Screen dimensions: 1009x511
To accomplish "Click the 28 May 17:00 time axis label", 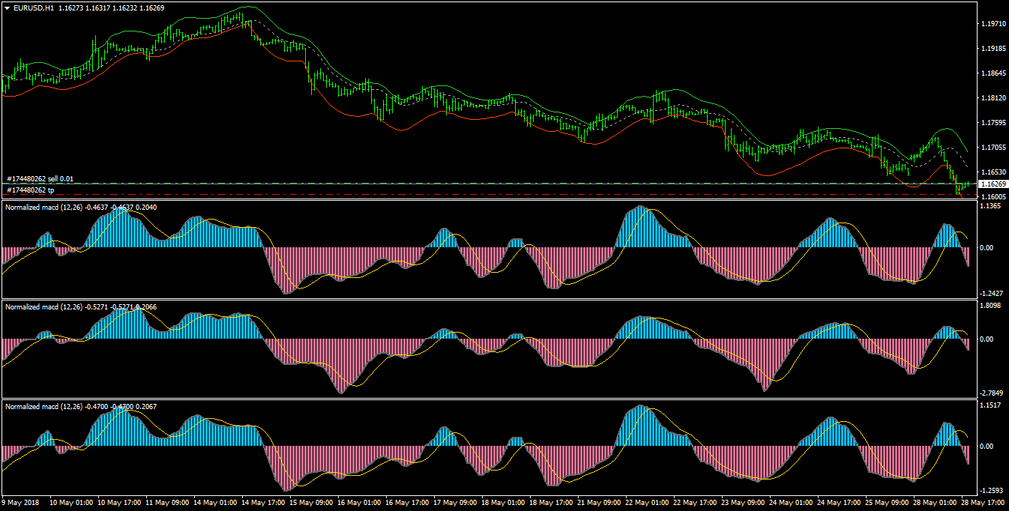I will coord(984,503).
